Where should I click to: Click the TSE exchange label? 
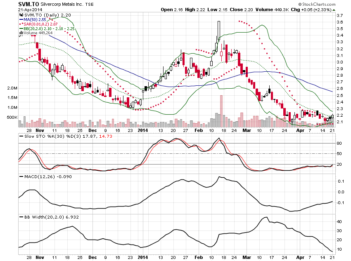(x=90, y=4)
